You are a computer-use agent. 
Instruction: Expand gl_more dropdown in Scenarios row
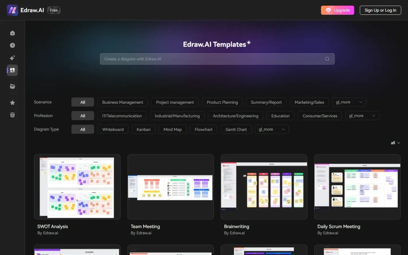coord(349,102)
